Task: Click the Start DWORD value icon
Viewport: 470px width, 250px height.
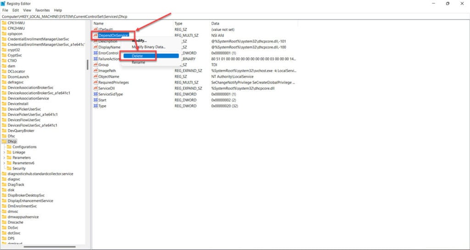Action: pos(95,100)
